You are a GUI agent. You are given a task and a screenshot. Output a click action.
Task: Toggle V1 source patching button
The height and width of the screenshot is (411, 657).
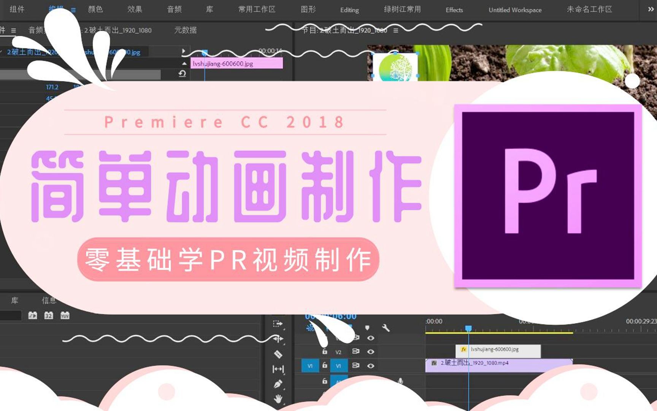[310, 366]
